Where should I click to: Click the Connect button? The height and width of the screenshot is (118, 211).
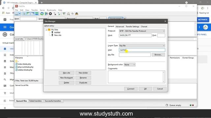coord(131,89)
